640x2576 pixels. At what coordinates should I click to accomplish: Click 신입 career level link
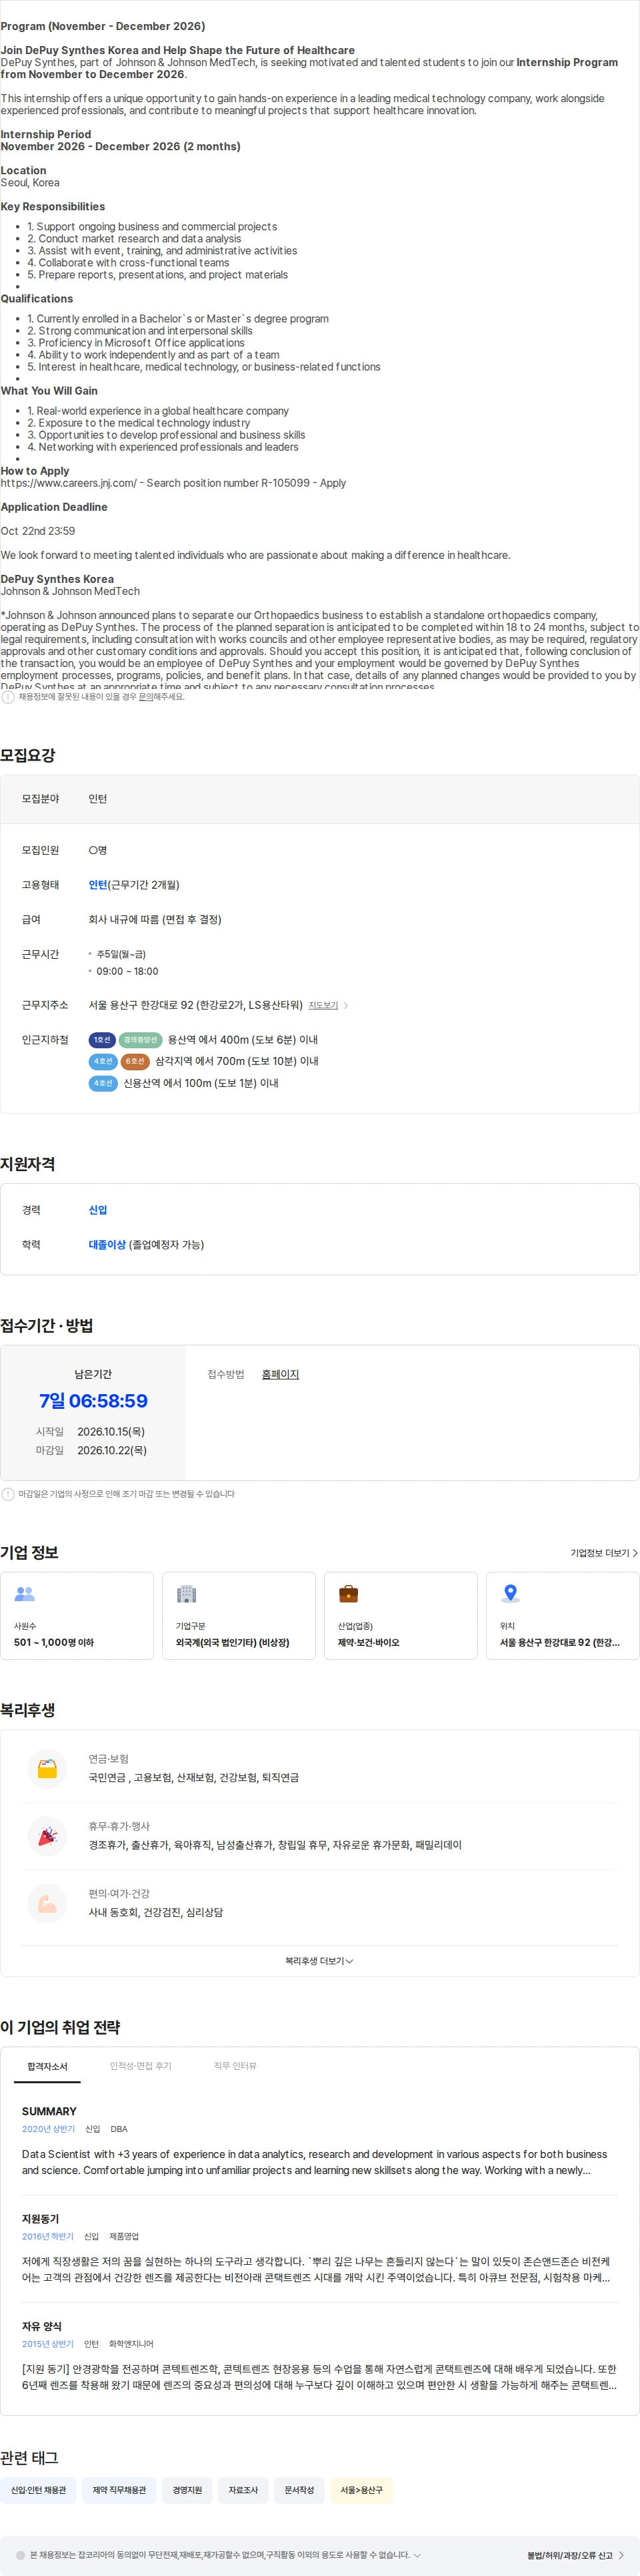pyautogui.click(x=98, y=1210)
